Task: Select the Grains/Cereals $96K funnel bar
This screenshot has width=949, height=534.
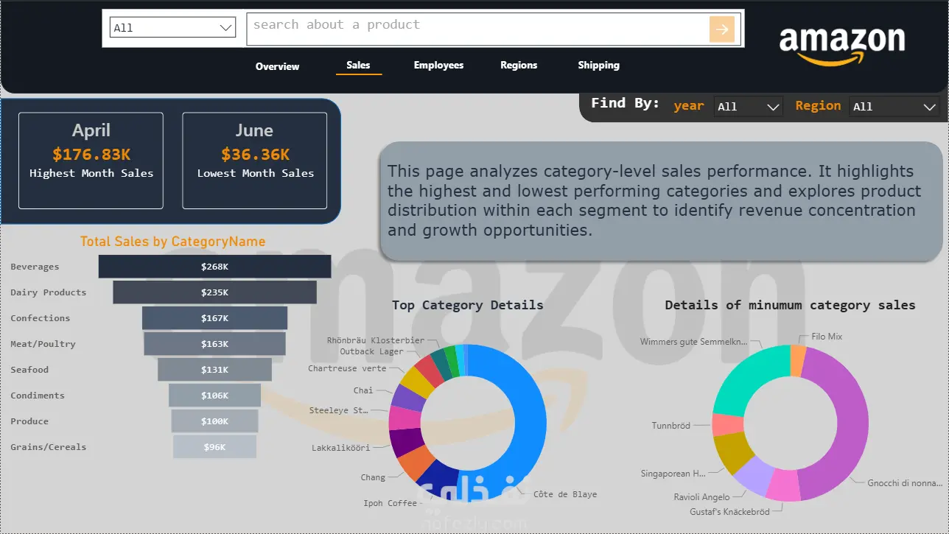Action: 214,447
